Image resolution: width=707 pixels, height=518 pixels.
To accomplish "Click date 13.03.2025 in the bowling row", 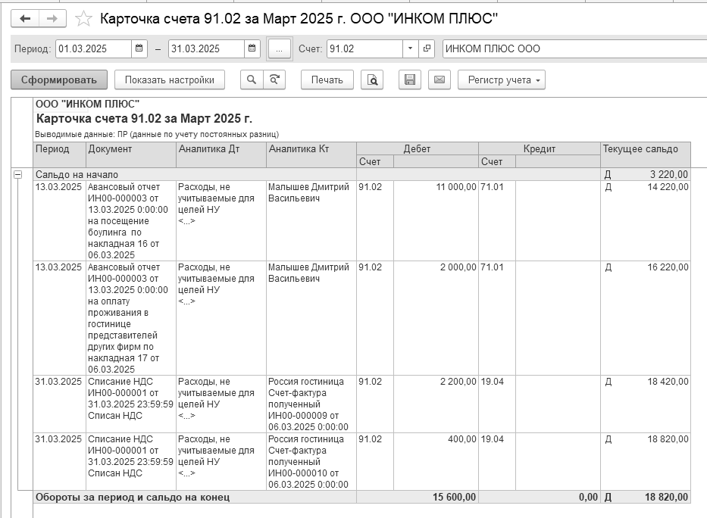I will coord(58,187).
